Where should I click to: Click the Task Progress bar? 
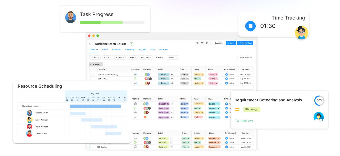[112, 23]
